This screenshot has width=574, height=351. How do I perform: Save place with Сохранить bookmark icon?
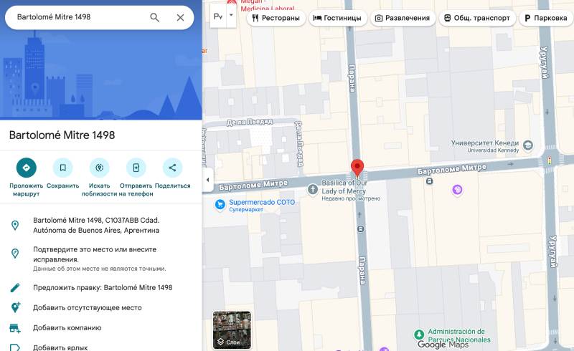63,168
